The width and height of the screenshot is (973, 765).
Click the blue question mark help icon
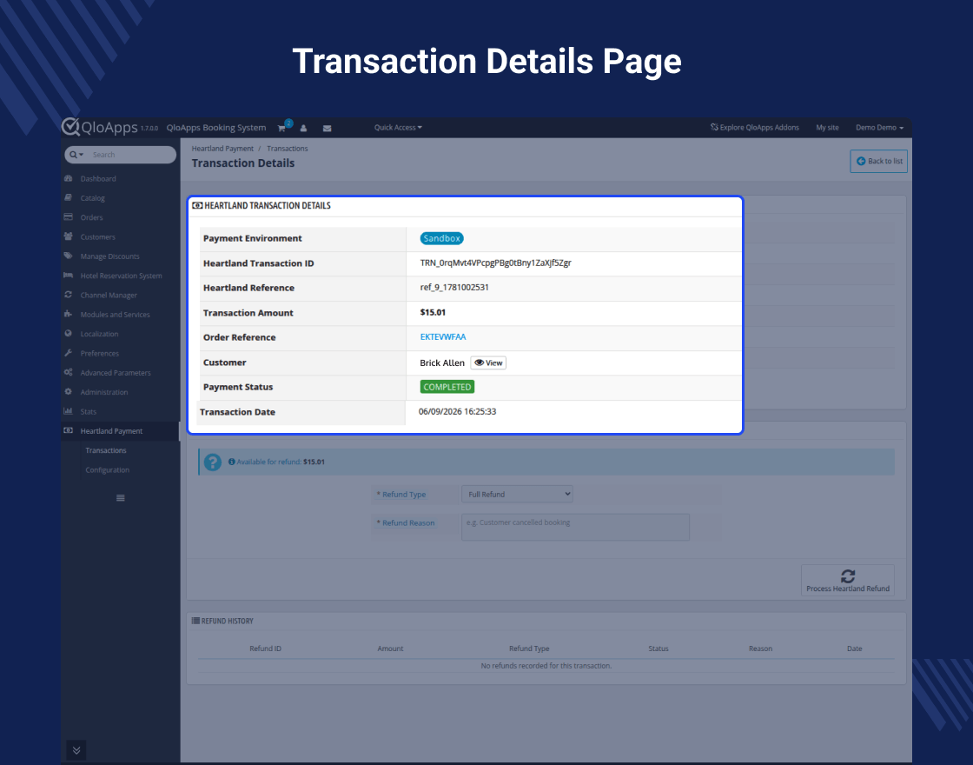click(x=213, y=462)
